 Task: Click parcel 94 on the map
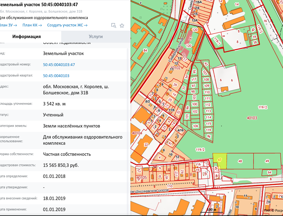269,172
